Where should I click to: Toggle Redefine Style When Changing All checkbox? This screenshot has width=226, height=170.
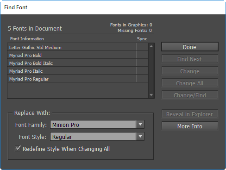18,149
